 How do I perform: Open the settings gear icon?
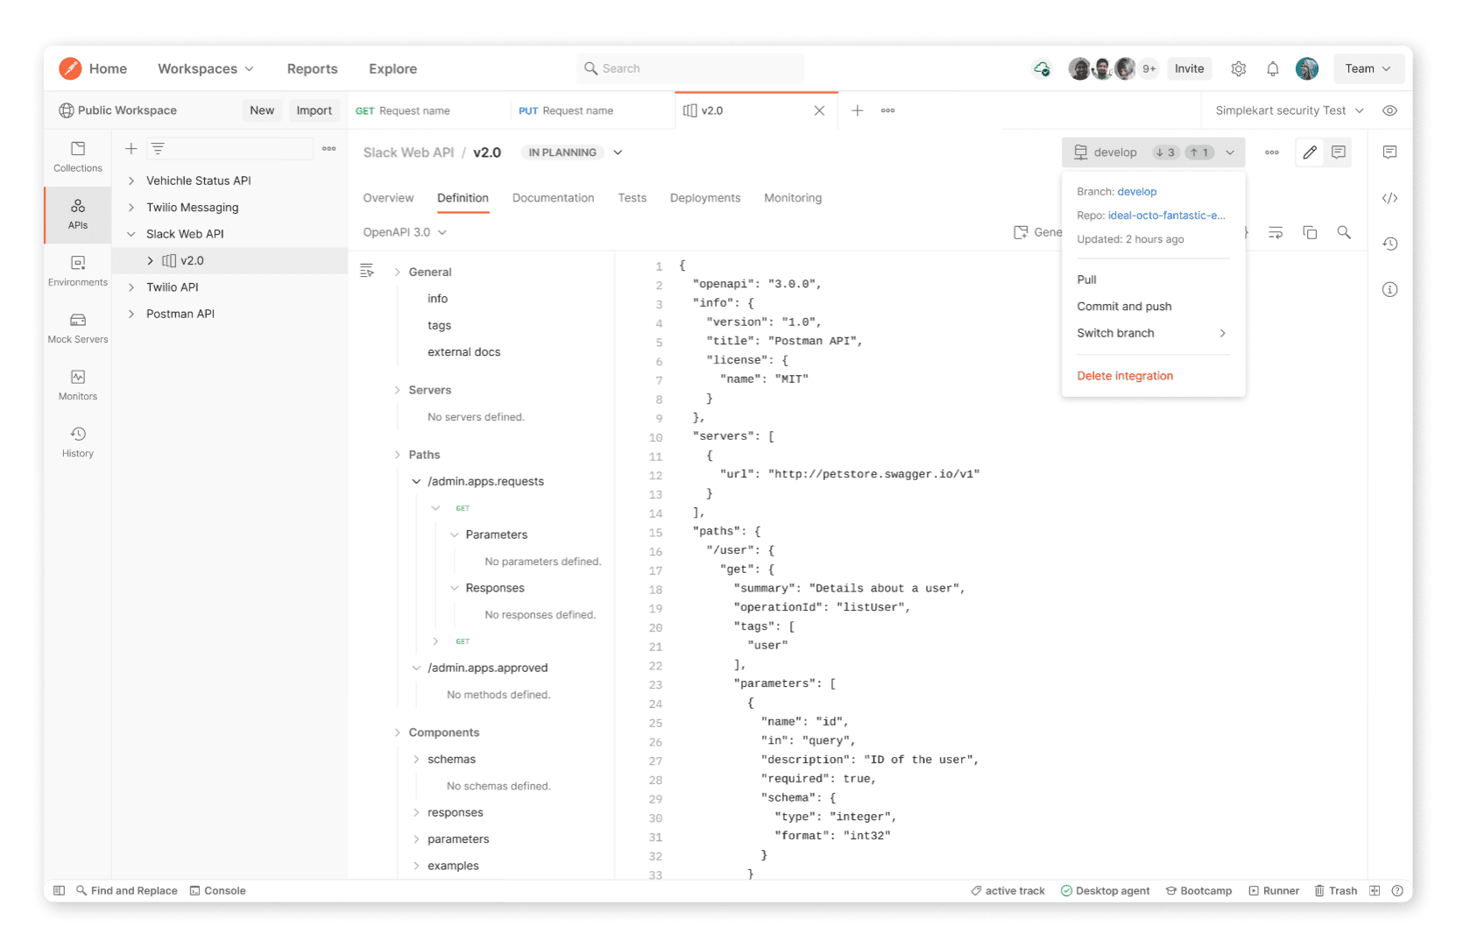point(1238,68)
